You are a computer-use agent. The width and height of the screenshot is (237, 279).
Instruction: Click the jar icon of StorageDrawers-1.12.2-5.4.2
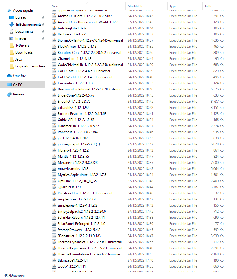[x=54, y=230]
